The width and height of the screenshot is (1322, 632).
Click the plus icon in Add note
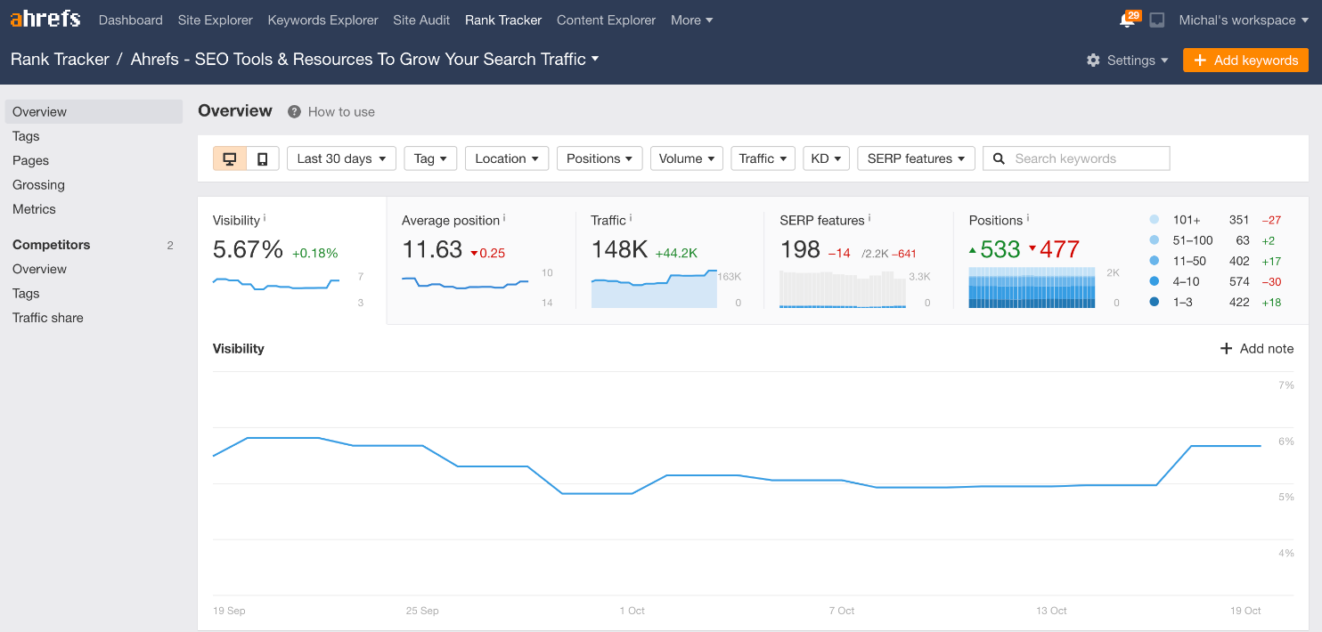tap(1227, 349)
